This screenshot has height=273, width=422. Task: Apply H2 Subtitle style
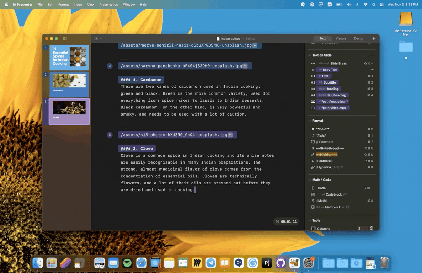342,82
